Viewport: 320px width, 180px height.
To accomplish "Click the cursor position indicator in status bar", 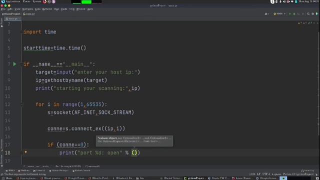I will (252, 174).
